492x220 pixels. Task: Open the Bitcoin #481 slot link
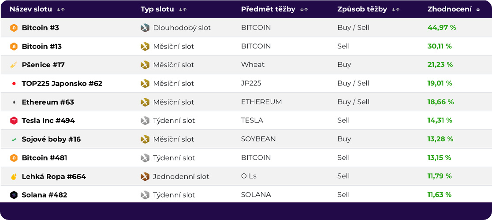coord(44,158)
